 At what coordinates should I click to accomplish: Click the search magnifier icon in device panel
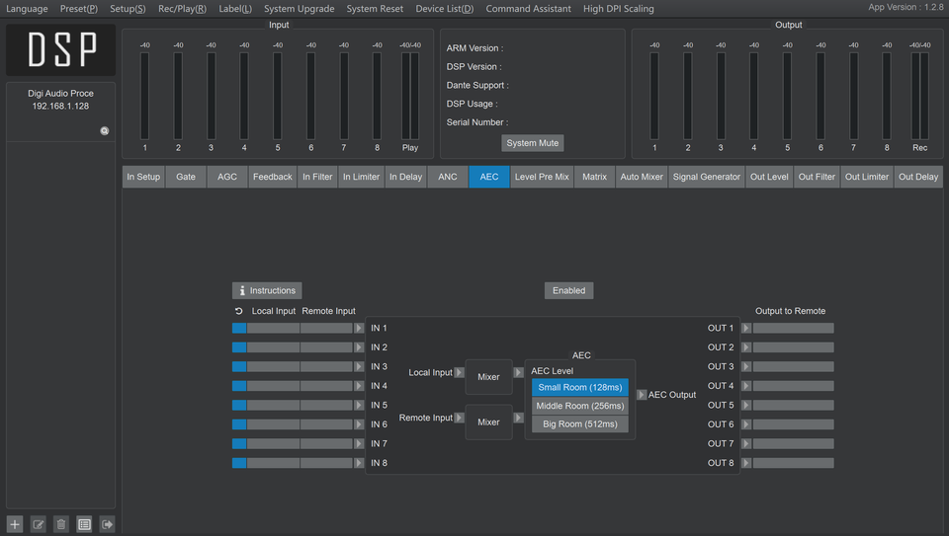tap(105, 131)
